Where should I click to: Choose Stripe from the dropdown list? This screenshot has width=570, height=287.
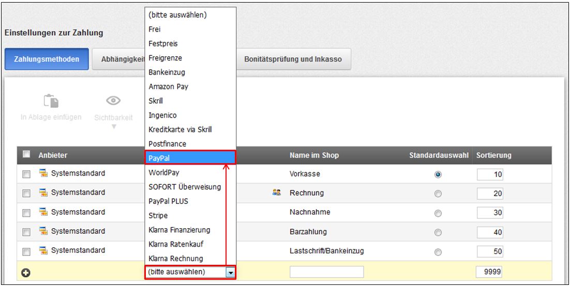point(190,216)
